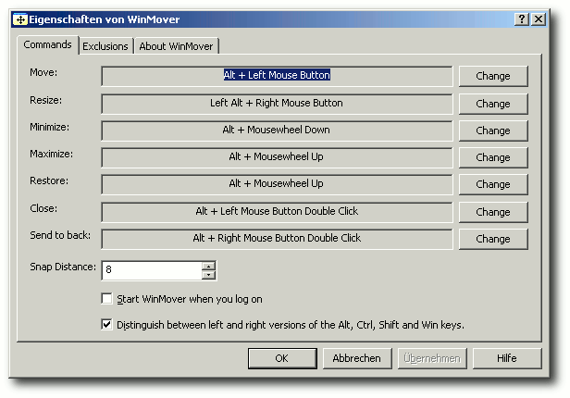The height and width of the screenshot is (398, 570).
Task: Enable Start WinMover when you log on
Action: click(106, 299)
